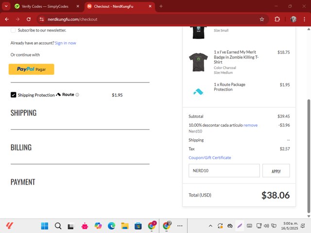Click the Route info icon
The height and width of the screenshot is (233, 311).
click(77, 95)
